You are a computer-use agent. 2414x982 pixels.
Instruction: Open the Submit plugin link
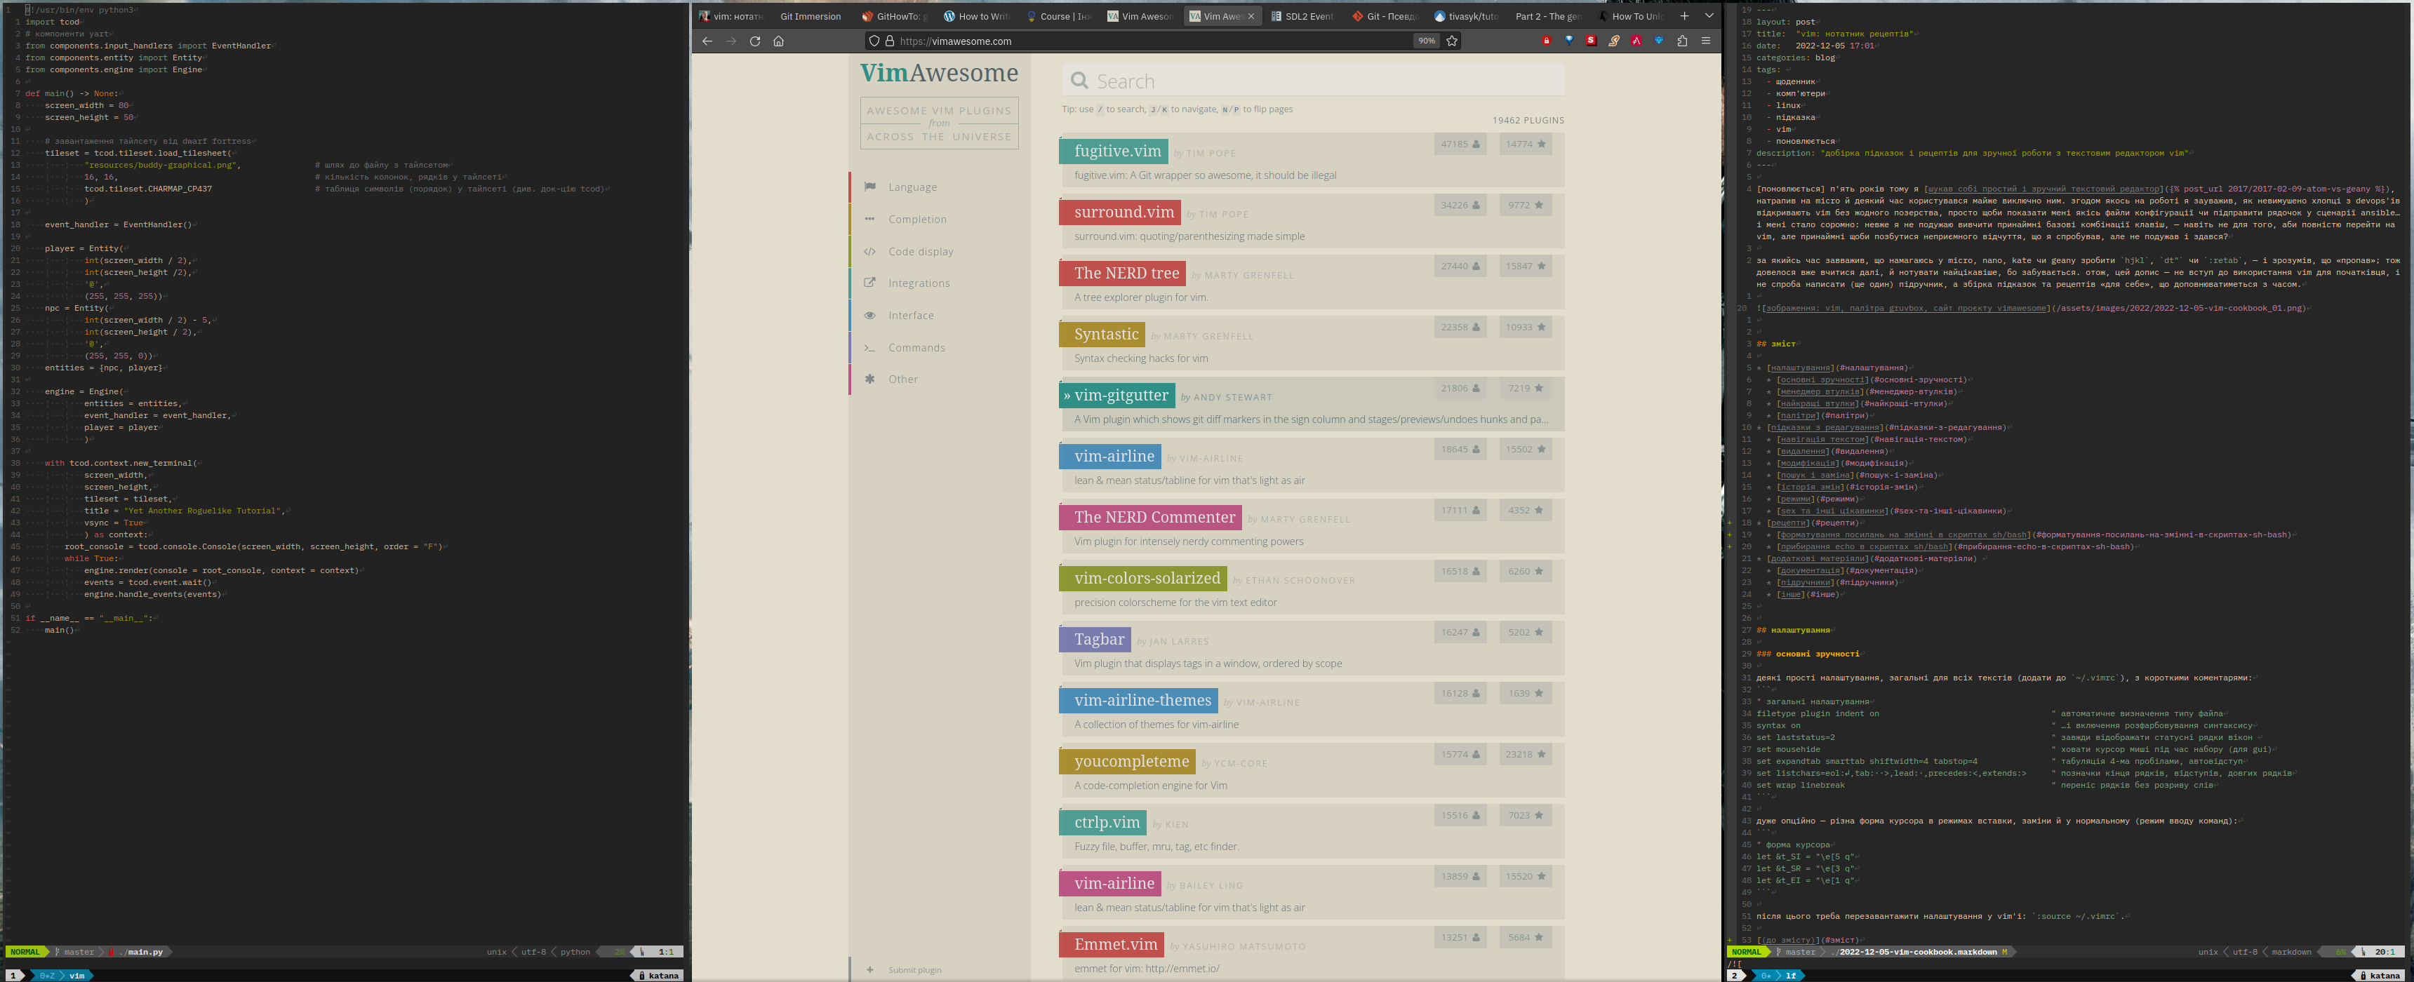(x=914, y=970)
